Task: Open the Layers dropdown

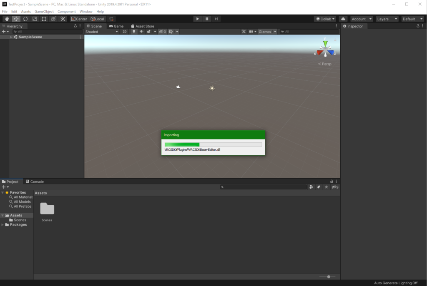Action: [387, 19]
